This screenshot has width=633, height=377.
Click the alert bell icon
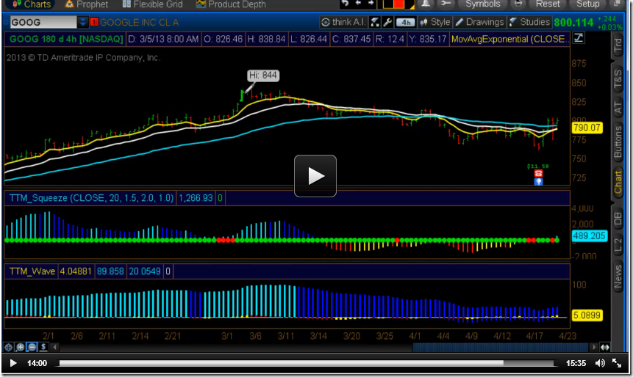click(x=426, y=4)
